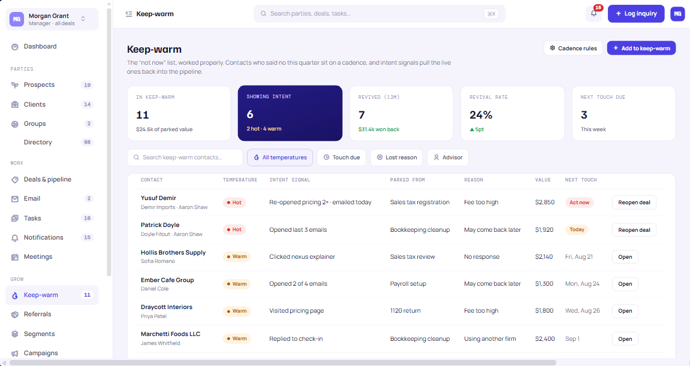The width and height of the screenshot is (690, 366).
Task: Click the Temperature column header
Action: pos(240,180)
